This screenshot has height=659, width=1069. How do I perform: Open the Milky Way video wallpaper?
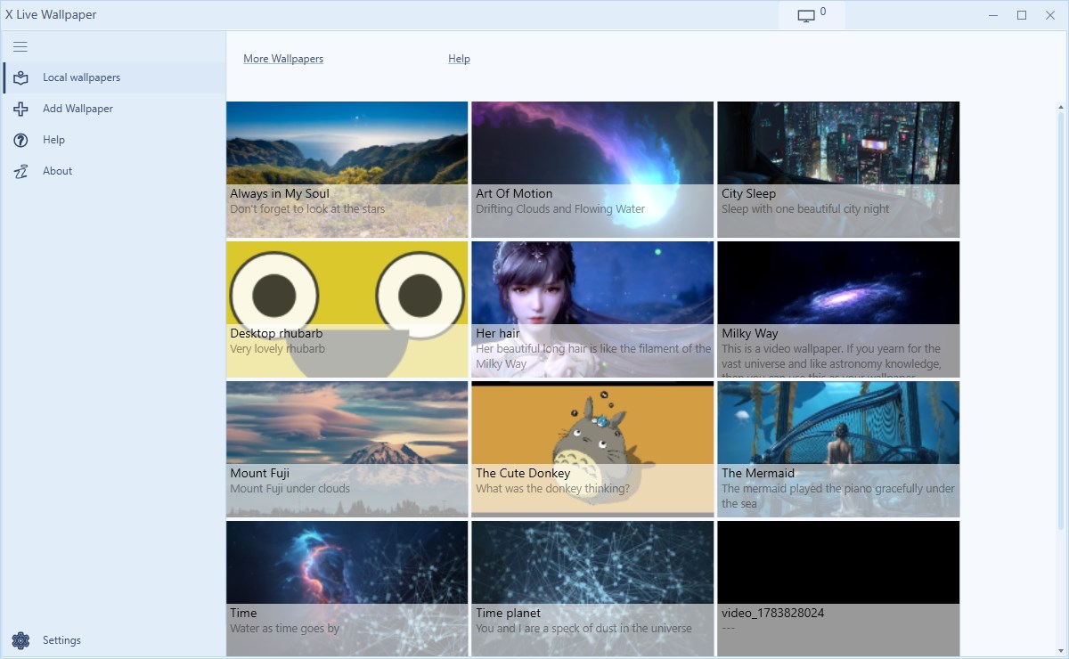tap(837, 309)
